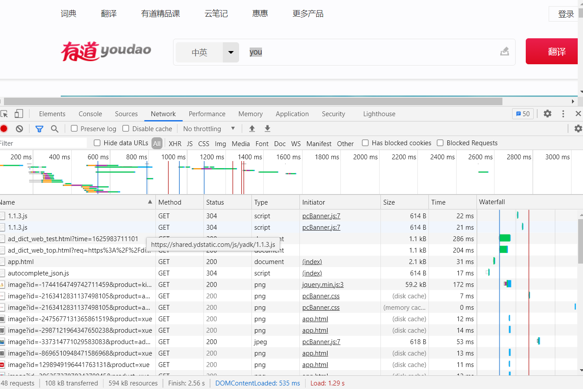Image resolution: width=583 pixels, height=389 pixels.
Task: Filter requests by Doc type
Action: (280, 143)
